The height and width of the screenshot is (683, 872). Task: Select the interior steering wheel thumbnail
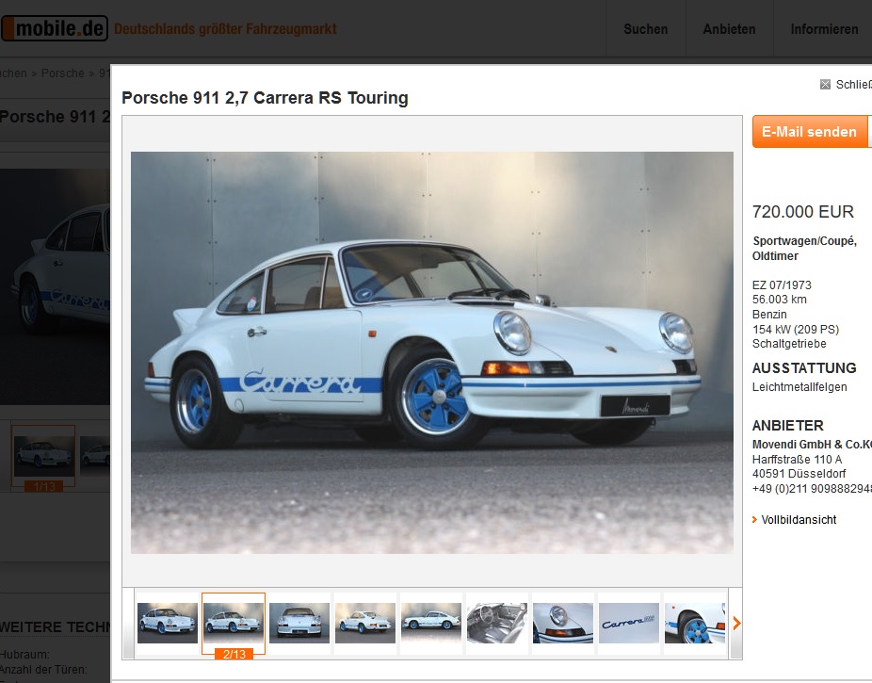click(497, 623)
